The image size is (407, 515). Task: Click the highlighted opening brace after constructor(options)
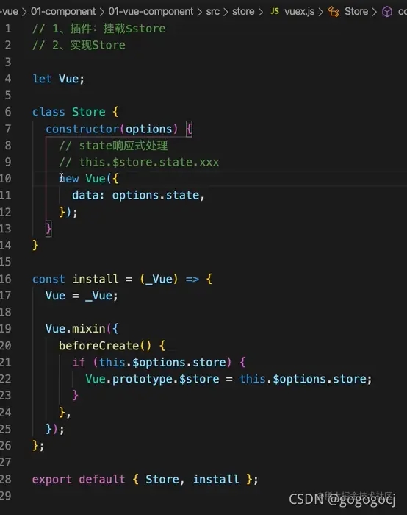coord(190,129)
